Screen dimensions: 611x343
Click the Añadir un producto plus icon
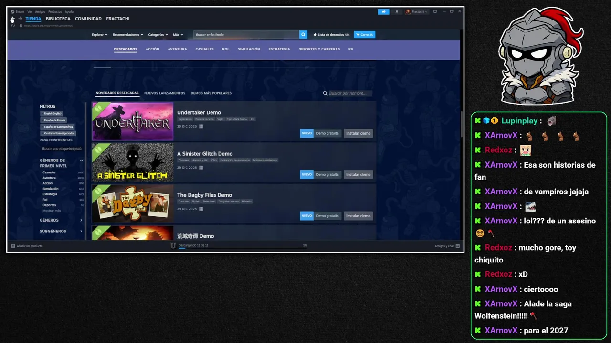(13, 246)
